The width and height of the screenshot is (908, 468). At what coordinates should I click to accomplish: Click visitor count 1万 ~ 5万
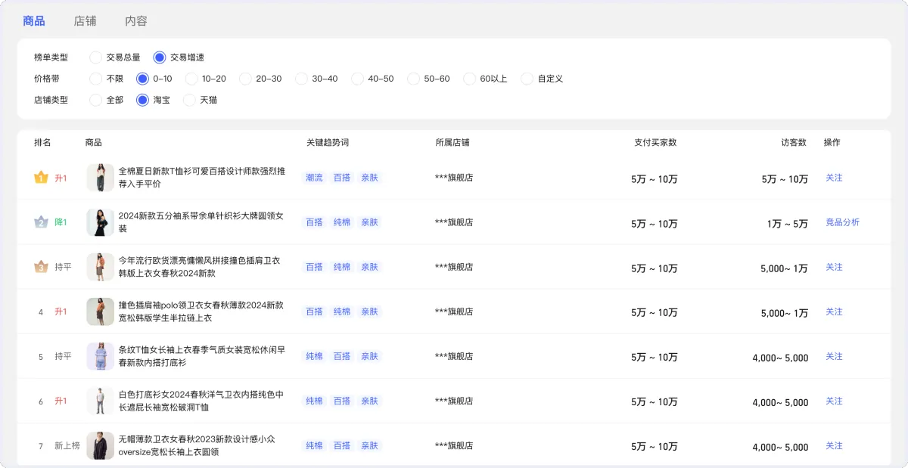pos(787,224)
